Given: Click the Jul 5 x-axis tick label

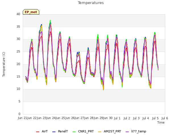Looking at the screenshot, I should 155,118.
